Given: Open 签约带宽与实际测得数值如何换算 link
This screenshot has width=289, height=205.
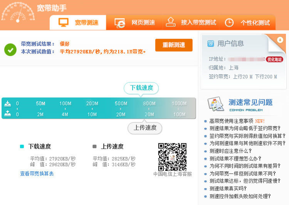Looking at the screenshot, I should coord(247,136).
